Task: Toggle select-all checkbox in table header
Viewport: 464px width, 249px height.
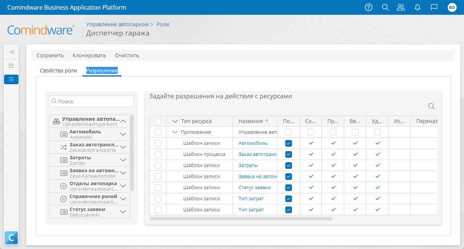Action: click(158, 121)
